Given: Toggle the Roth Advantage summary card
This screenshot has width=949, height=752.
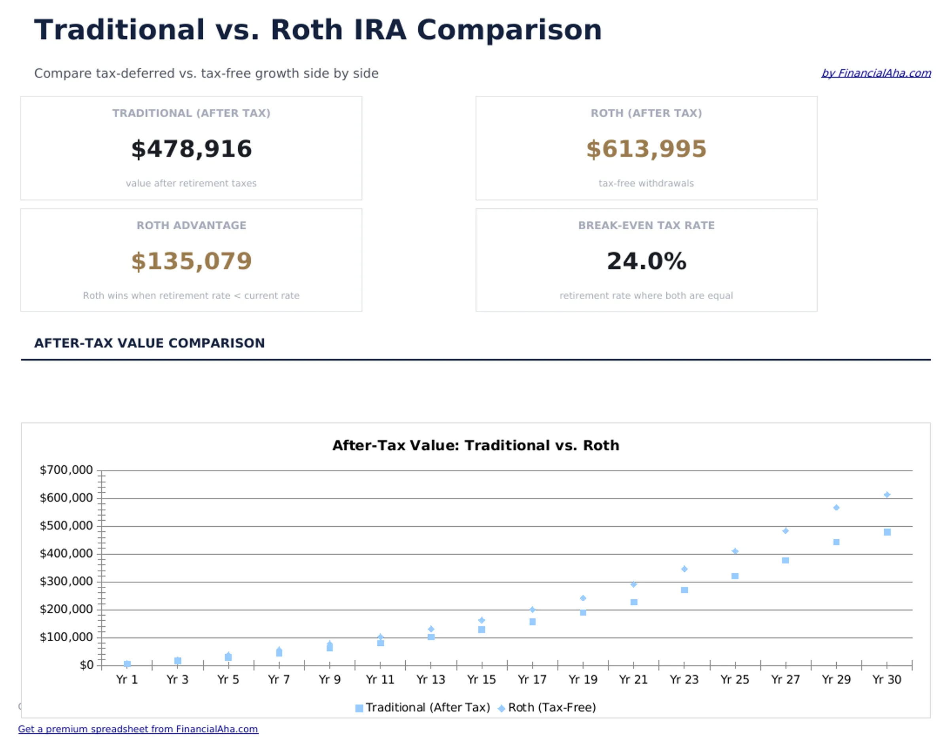Looking at the screenshot, I should coord(191,261).
